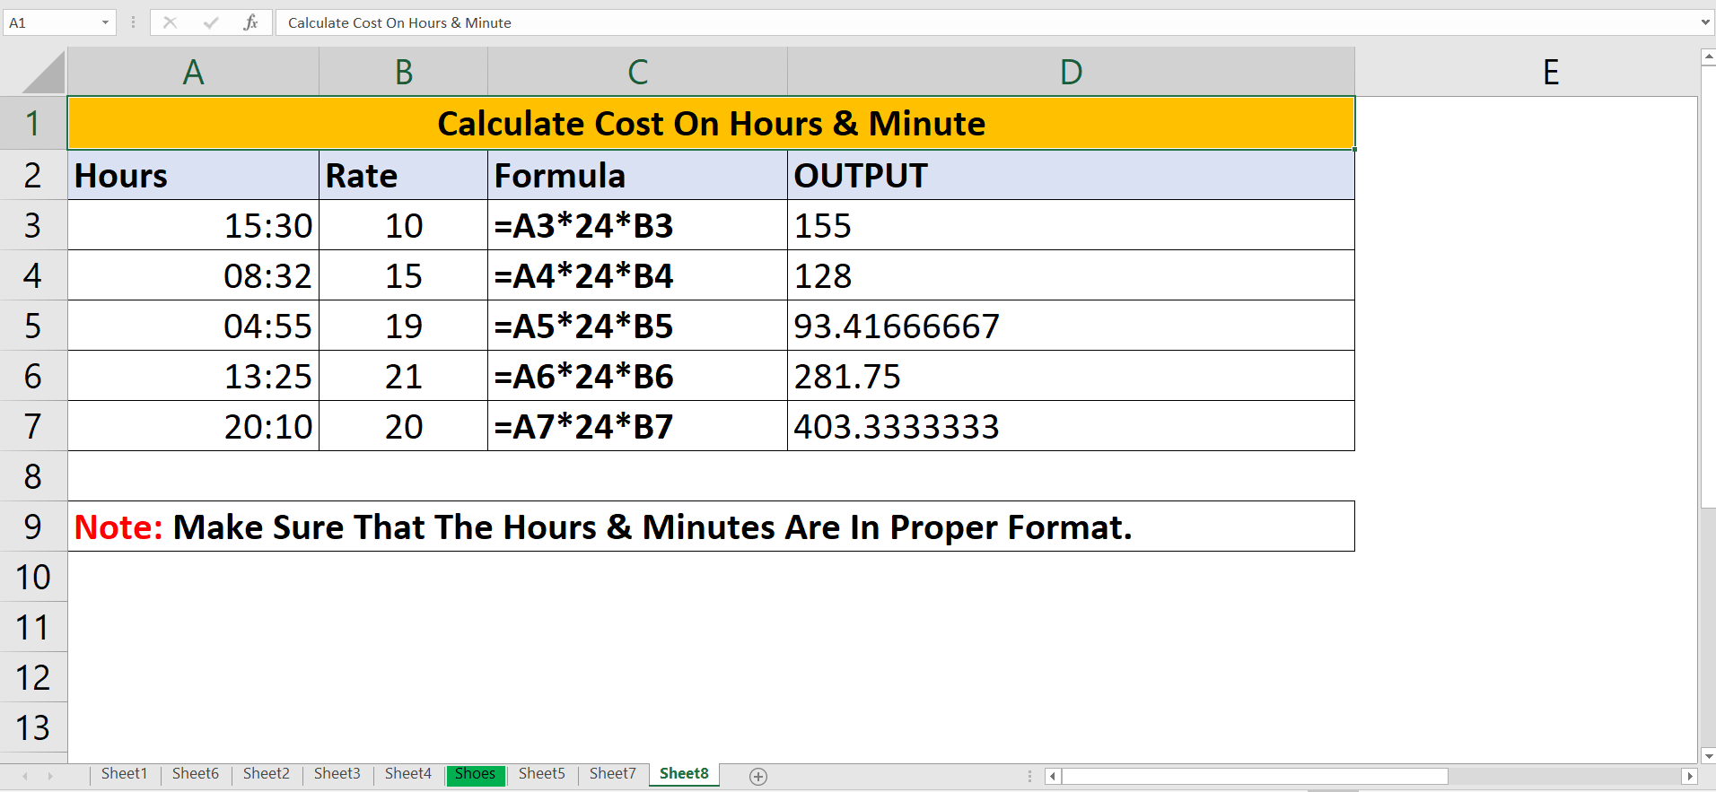This screenshot has height=792, width=1716.
Task: Click the formula cell =A7*24*B7
Action: point(638,426)
